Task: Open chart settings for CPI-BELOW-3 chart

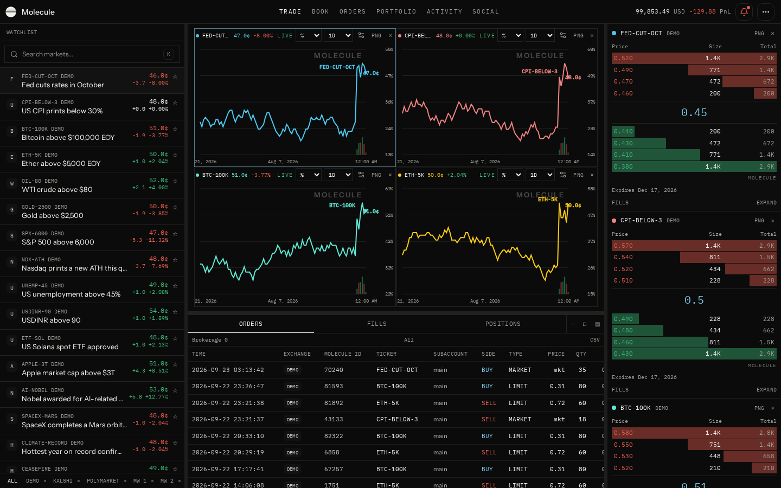Action: (563, 36)
